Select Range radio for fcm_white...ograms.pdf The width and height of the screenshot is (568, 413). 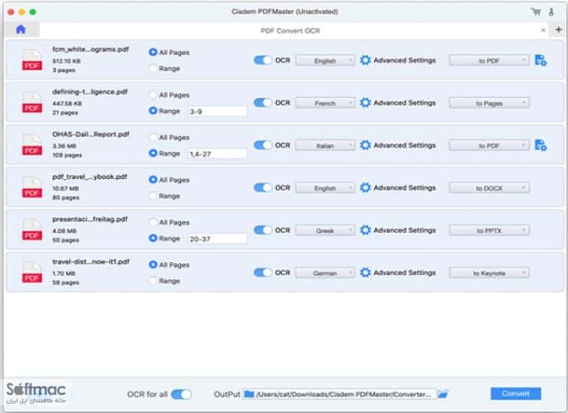coord(153,68)
